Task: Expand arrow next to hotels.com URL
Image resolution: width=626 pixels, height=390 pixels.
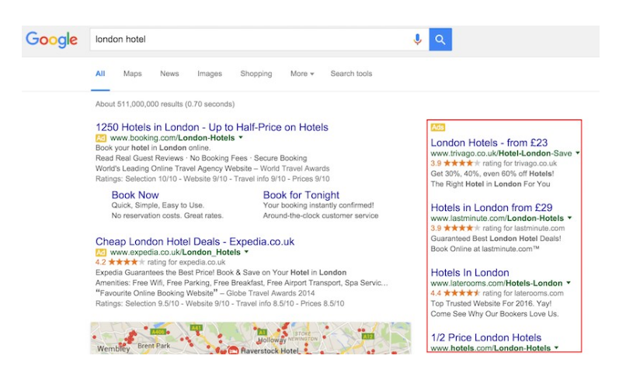Action: point(557,348)
